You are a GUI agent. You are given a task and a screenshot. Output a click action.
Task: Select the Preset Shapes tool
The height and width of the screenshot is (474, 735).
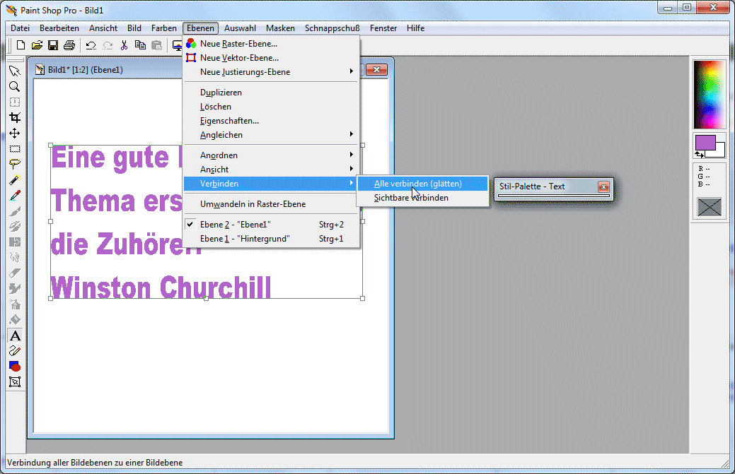point(15,367)
